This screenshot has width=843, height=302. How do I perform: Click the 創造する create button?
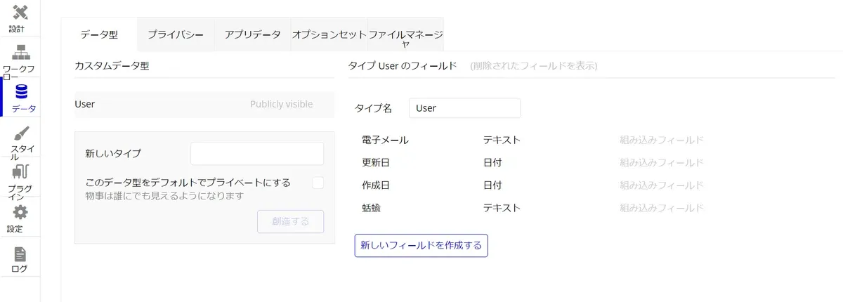[x=291, y=221]
